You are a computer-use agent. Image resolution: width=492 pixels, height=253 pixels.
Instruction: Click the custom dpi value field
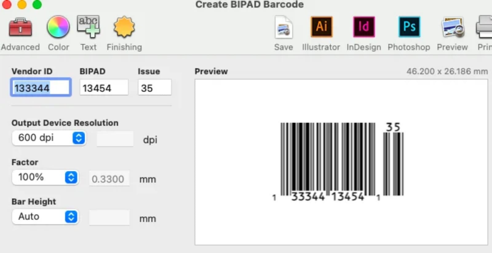pos(115,139)
